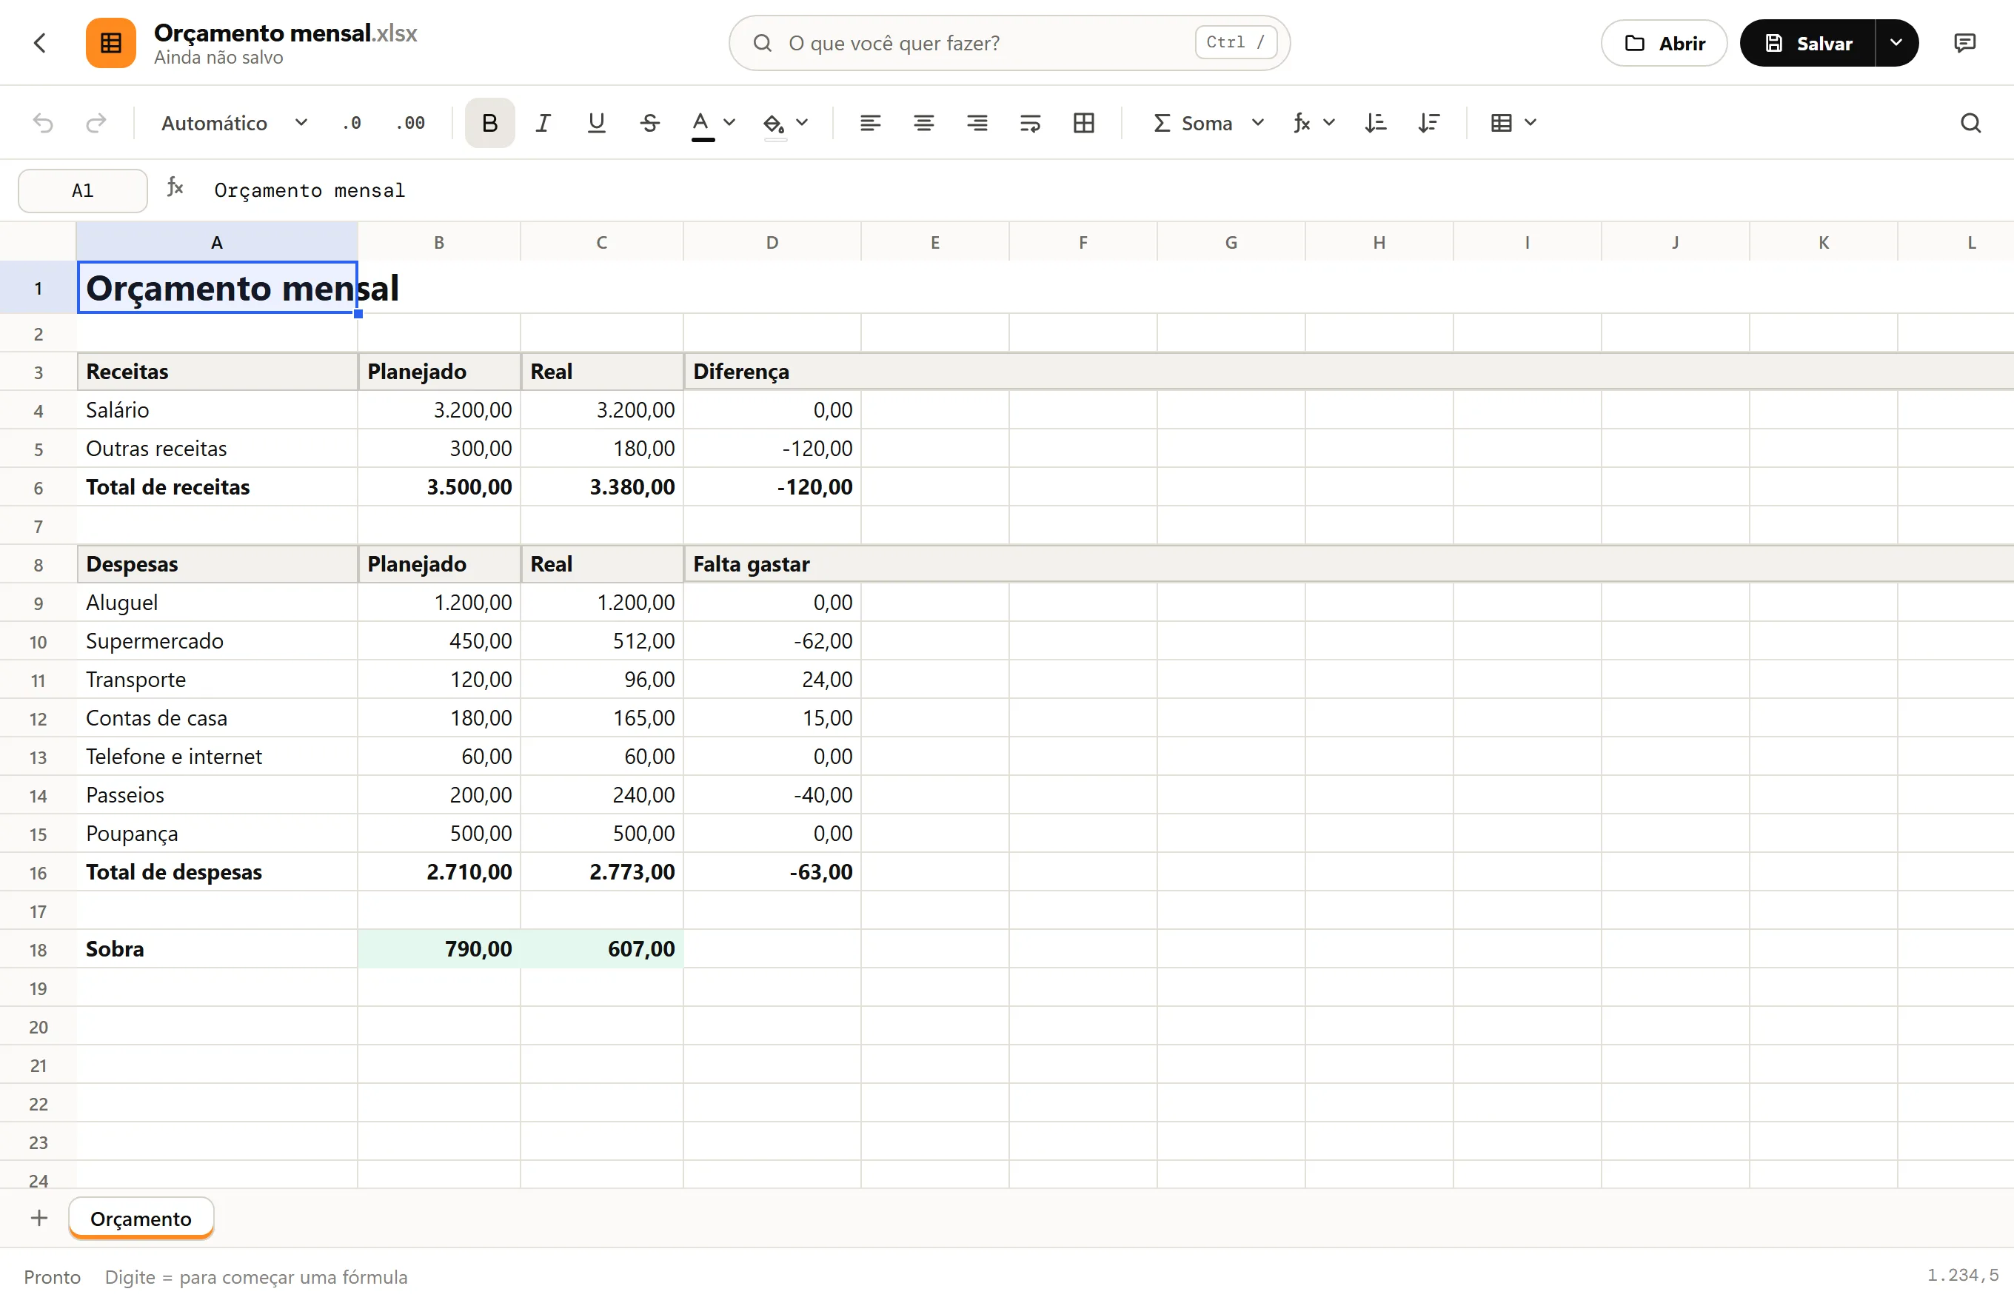Click the Abrir button

pyautogui.click(x=1664, y=43)
